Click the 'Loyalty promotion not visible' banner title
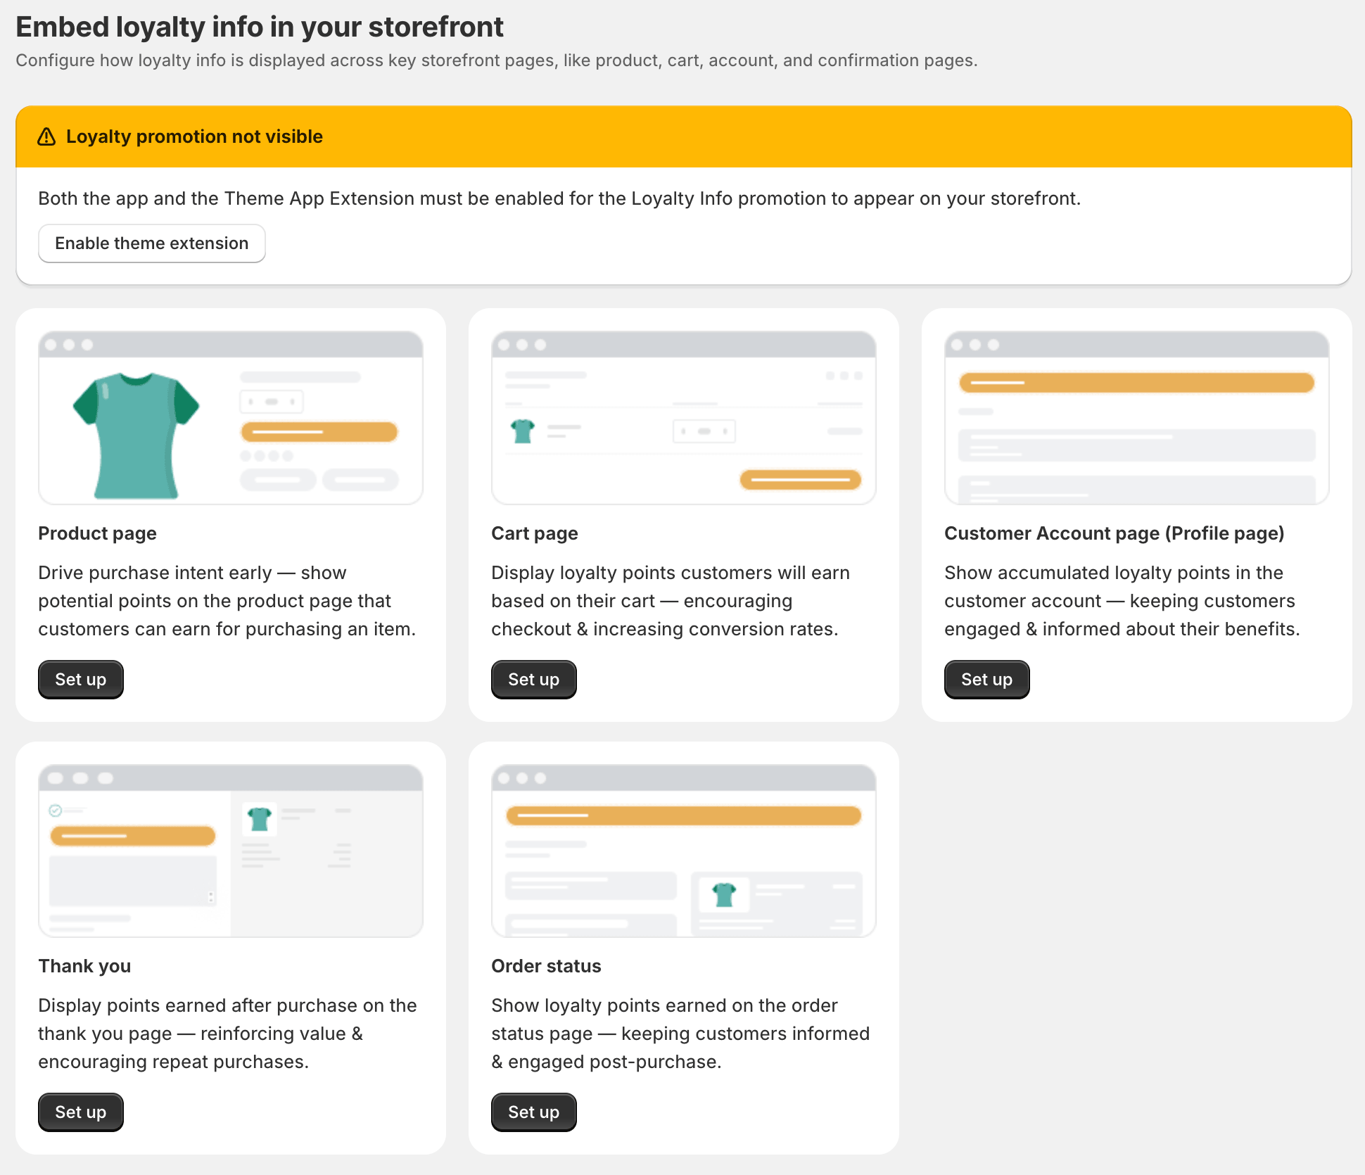Image resolution: width=1365 pixels, height=1175 pixels. 194,136
